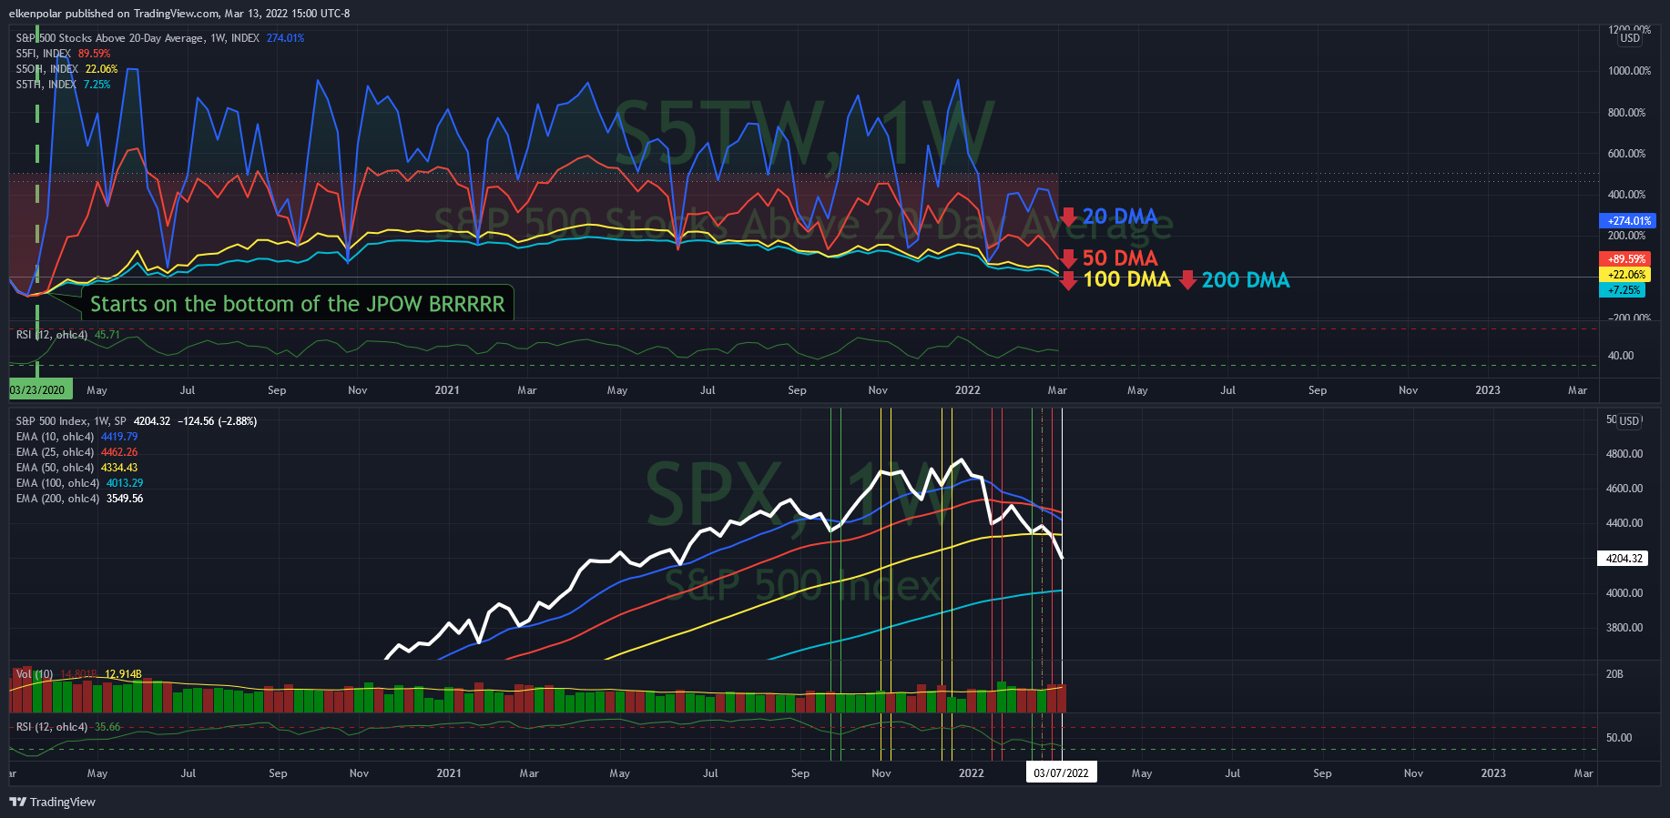The width and height of the screenshot is (1670, 818).
Task: Click the 03/23/2020 date marker
Action: (x=40, y=390)
